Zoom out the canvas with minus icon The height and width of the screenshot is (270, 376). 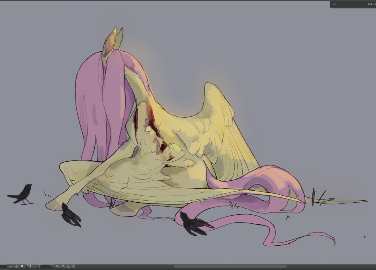[x=11, y=266]
